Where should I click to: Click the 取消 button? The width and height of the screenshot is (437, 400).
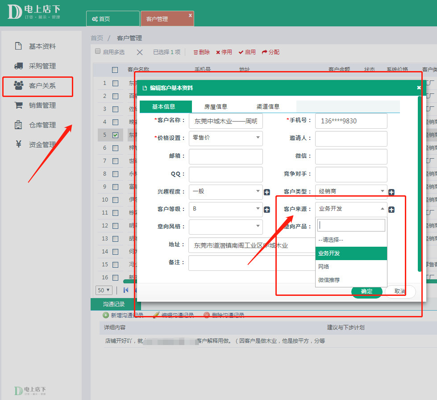[x=400, y=291]
